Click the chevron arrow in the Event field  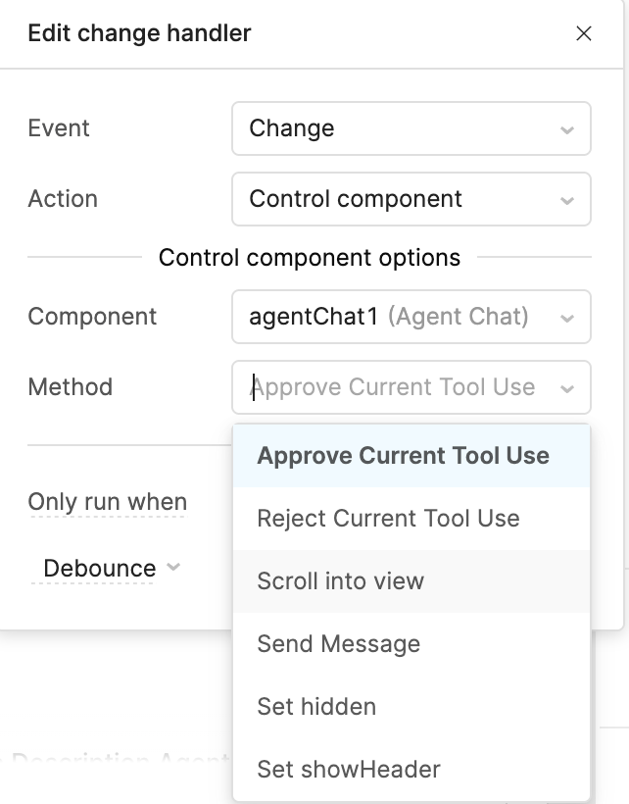point(566,129)
